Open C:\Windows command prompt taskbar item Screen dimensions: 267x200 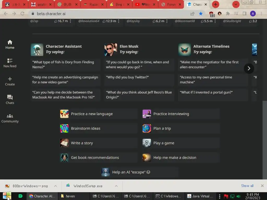pyautogui.click(x=169, y=196)
